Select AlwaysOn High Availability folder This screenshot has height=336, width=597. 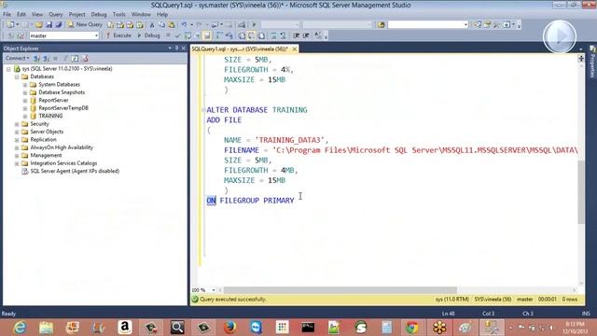(62, 147)
